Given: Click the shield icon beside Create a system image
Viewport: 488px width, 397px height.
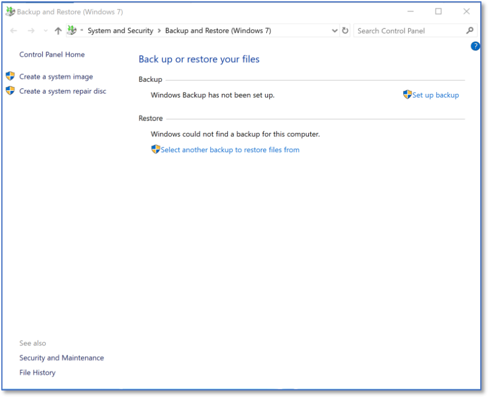Looking at the screenshot, I should click(x=10, y=76).
